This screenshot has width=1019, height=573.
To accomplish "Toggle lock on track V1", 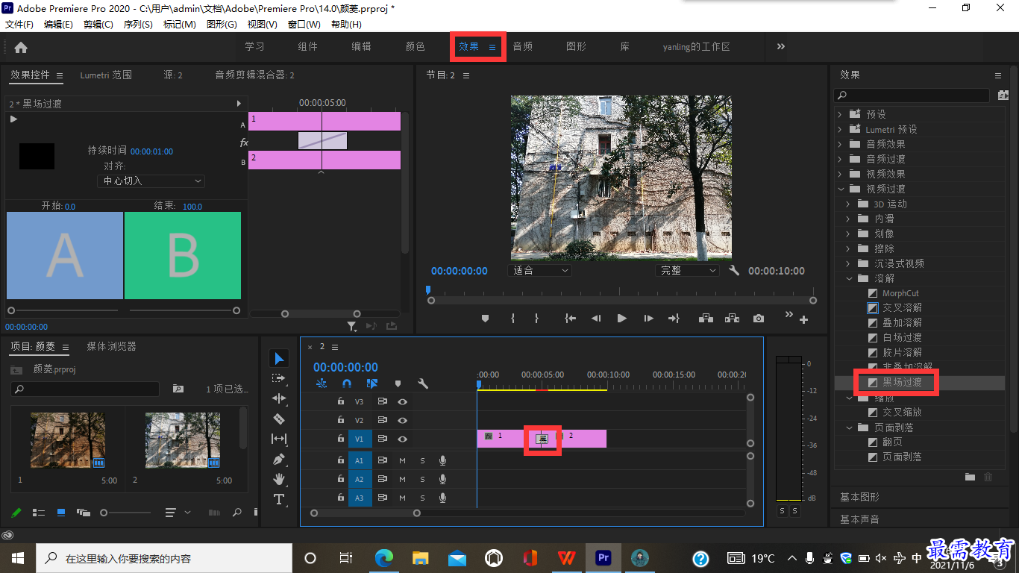I will pos(341,439).
